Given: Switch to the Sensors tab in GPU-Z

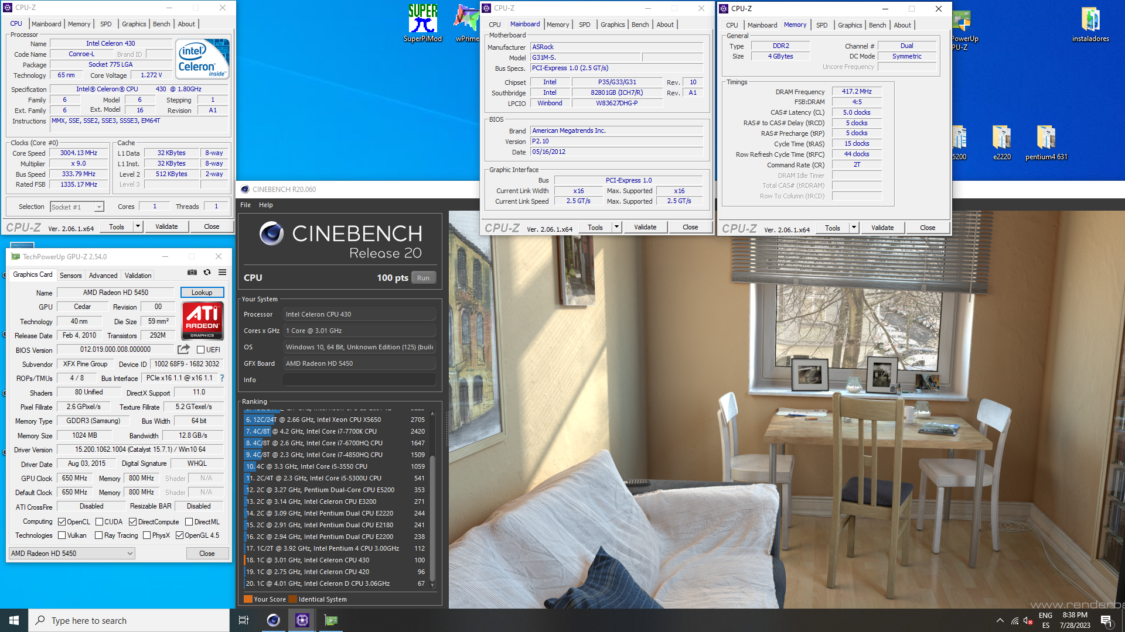Looking at the screenshot, I should click(x=71, y=275).
